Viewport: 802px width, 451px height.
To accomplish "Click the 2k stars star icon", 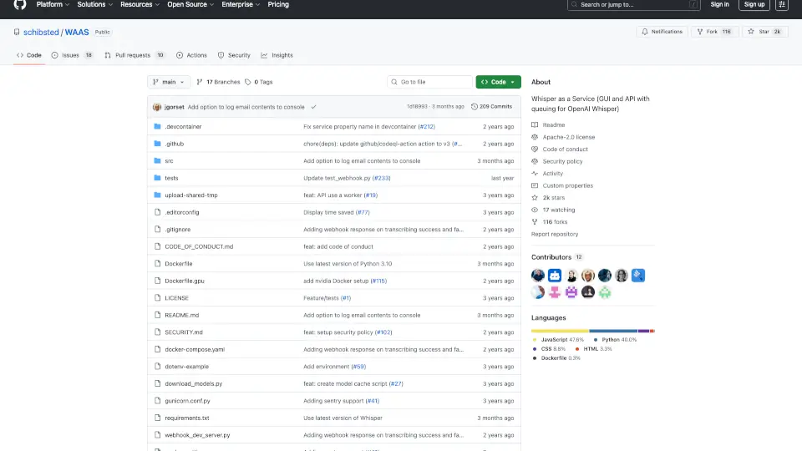I will [535, 197].
